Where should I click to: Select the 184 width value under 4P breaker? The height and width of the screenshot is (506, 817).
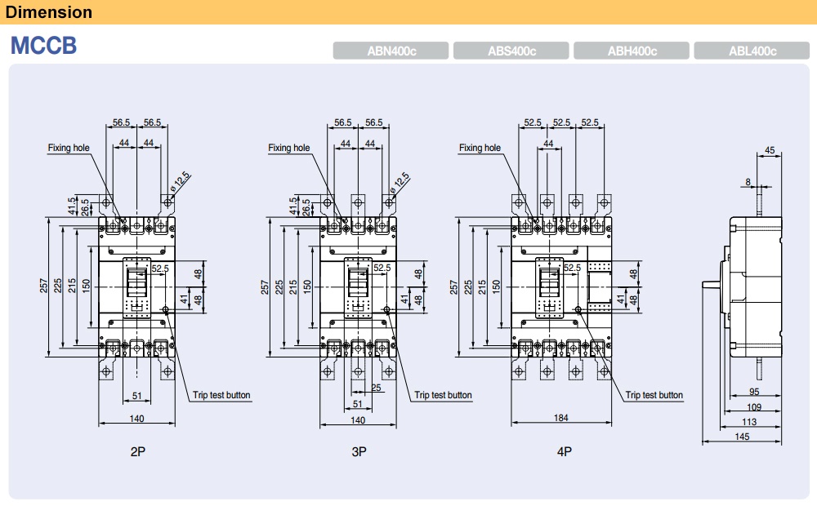pyautogui.click(x=560, y=418)
